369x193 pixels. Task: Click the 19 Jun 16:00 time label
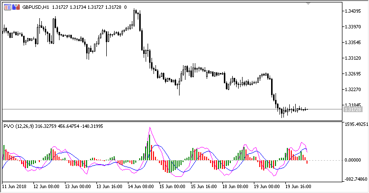point(299,187)
